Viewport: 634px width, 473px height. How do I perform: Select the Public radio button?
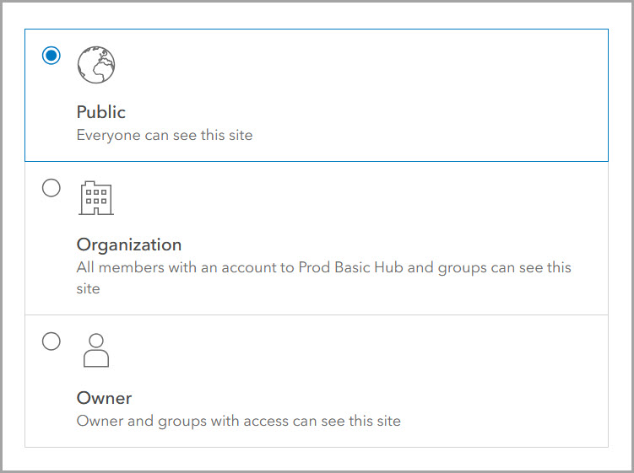[51, 56]
